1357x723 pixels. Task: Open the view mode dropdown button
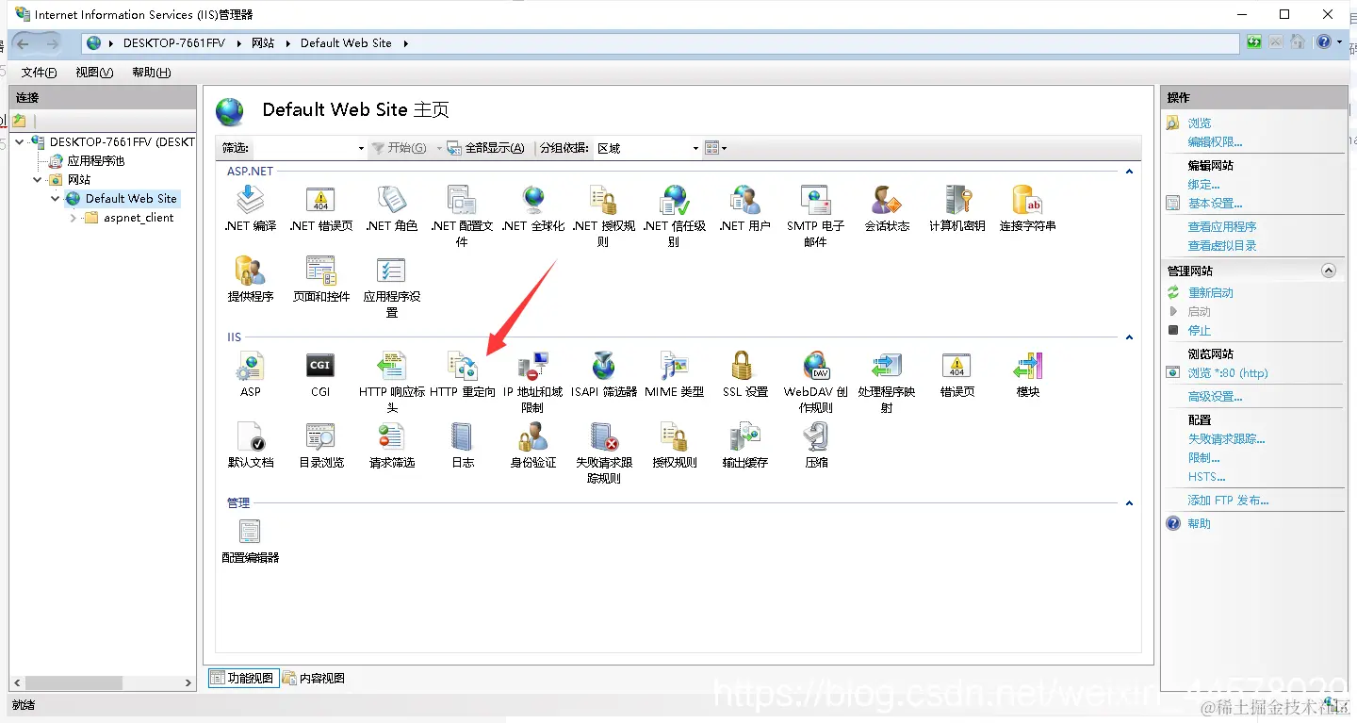tap(716, 148)
